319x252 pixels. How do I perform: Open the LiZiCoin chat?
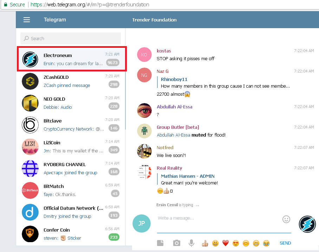point(71,147)
